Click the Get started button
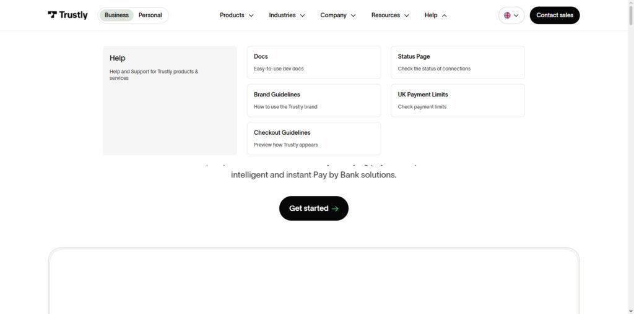The image size is (634, 314). (314, 208)
